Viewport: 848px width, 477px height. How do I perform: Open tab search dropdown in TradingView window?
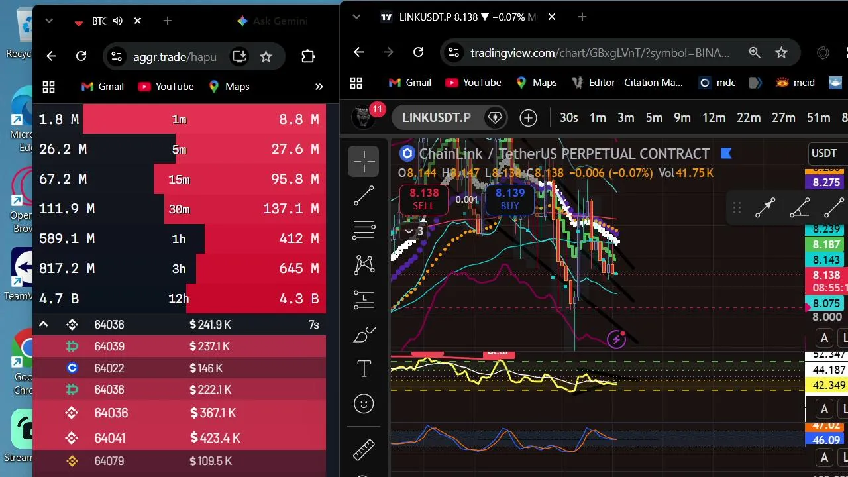pos(356,17)
